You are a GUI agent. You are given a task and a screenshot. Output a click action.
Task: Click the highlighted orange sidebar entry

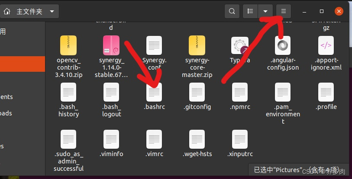23,64
